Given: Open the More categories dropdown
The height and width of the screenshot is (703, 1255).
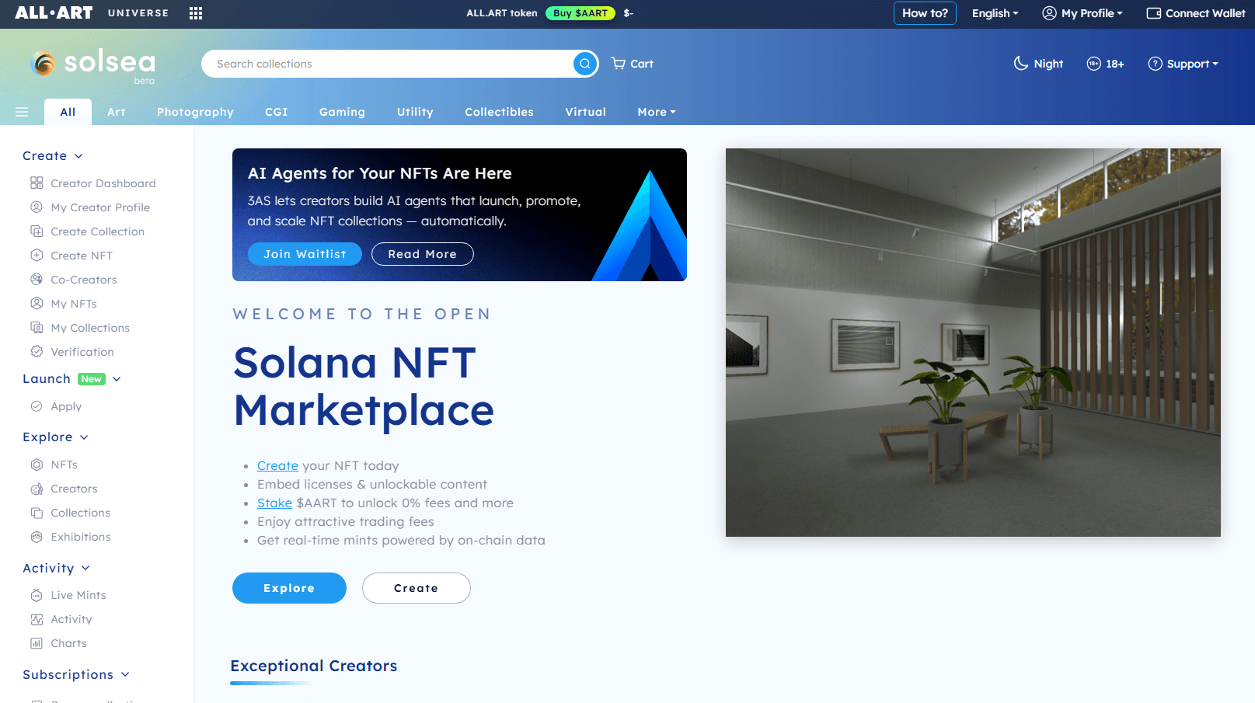Looking at the screenshot, I should [656, 112].
